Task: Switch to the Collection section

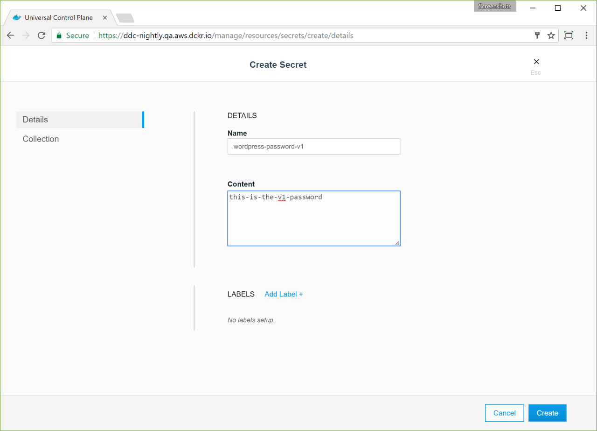Action: pos(41,139)
